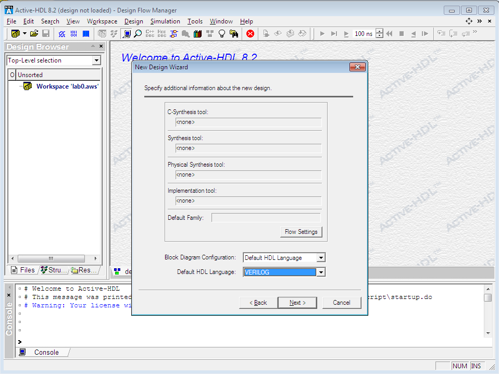
Task: Click the light bulb toolbar icon
Action: (222, 34)
